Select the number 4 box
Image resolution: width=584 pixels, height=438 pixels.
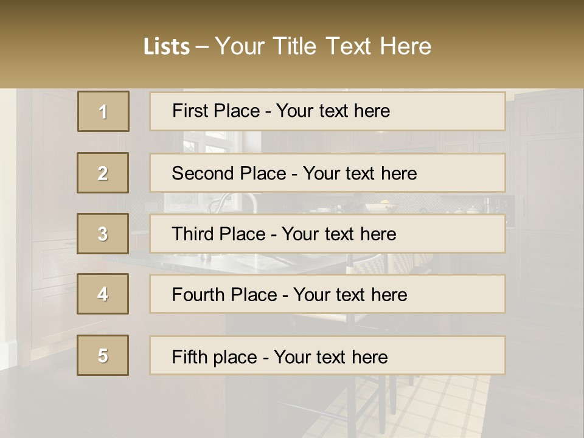click(103, 294)
